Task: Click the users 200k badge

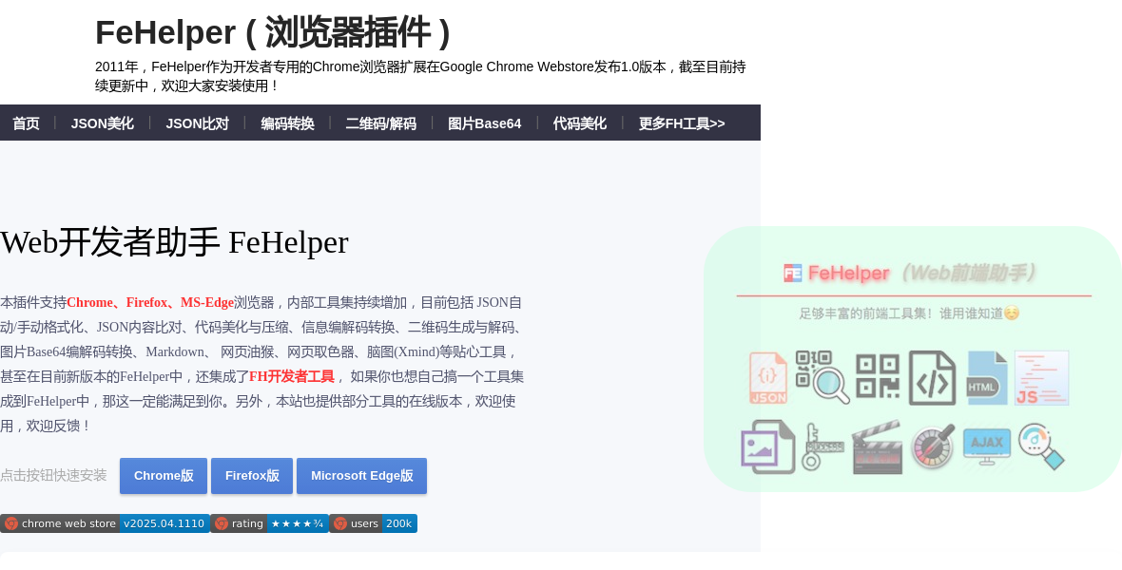Action: pos(373,523)
